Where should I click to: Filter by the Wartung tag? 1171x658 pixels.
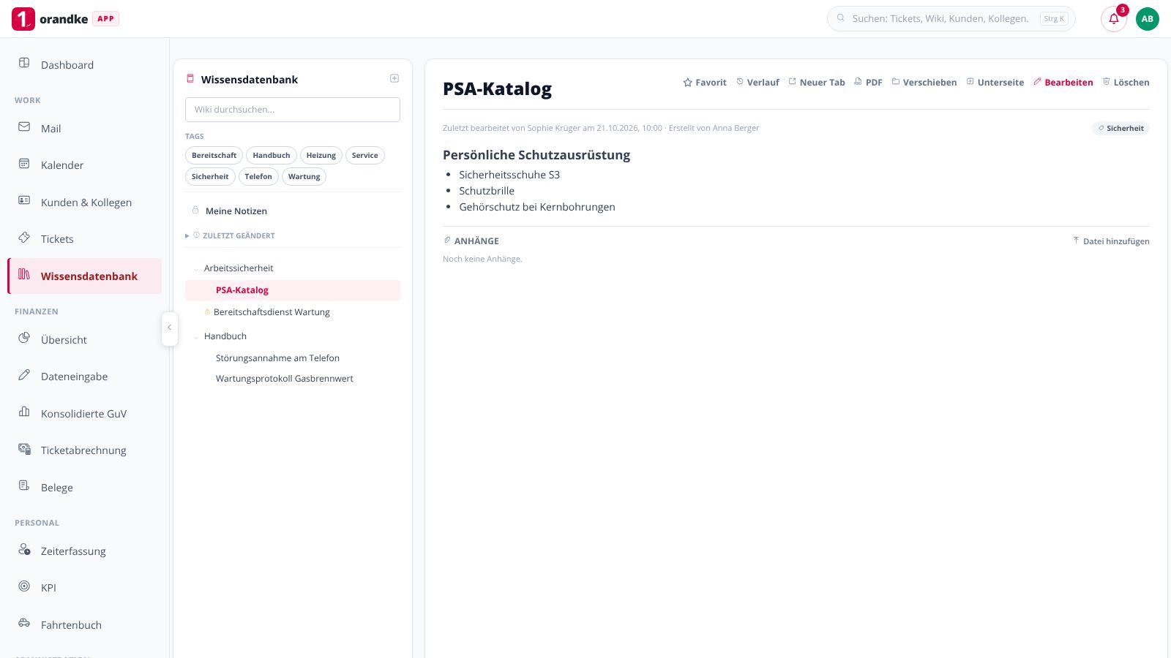click(x=304, y=176)
